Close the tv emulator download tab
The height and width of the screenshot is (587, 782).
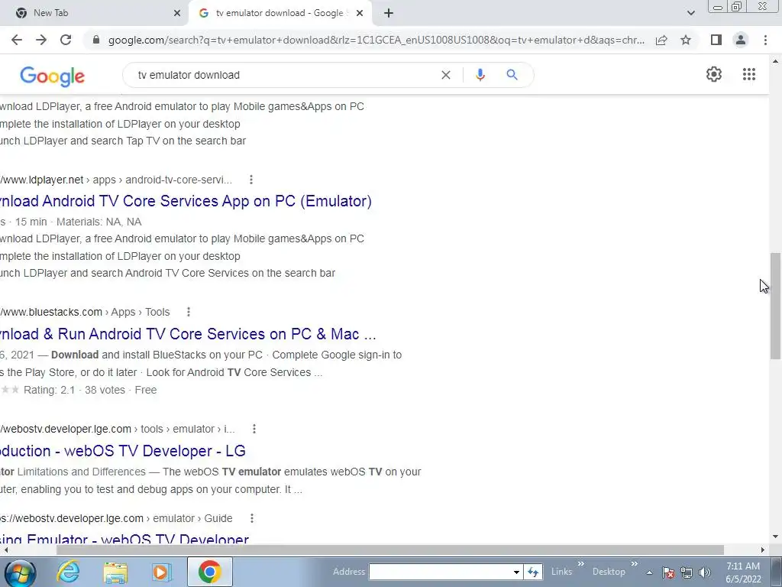tap(360, 13)
